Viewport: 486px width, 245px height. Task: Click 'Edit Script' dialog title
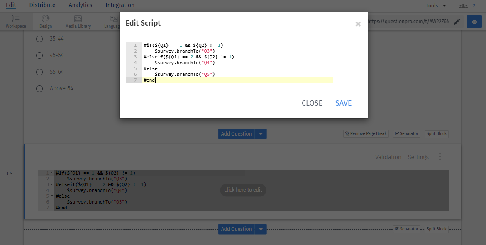point(143,23)
